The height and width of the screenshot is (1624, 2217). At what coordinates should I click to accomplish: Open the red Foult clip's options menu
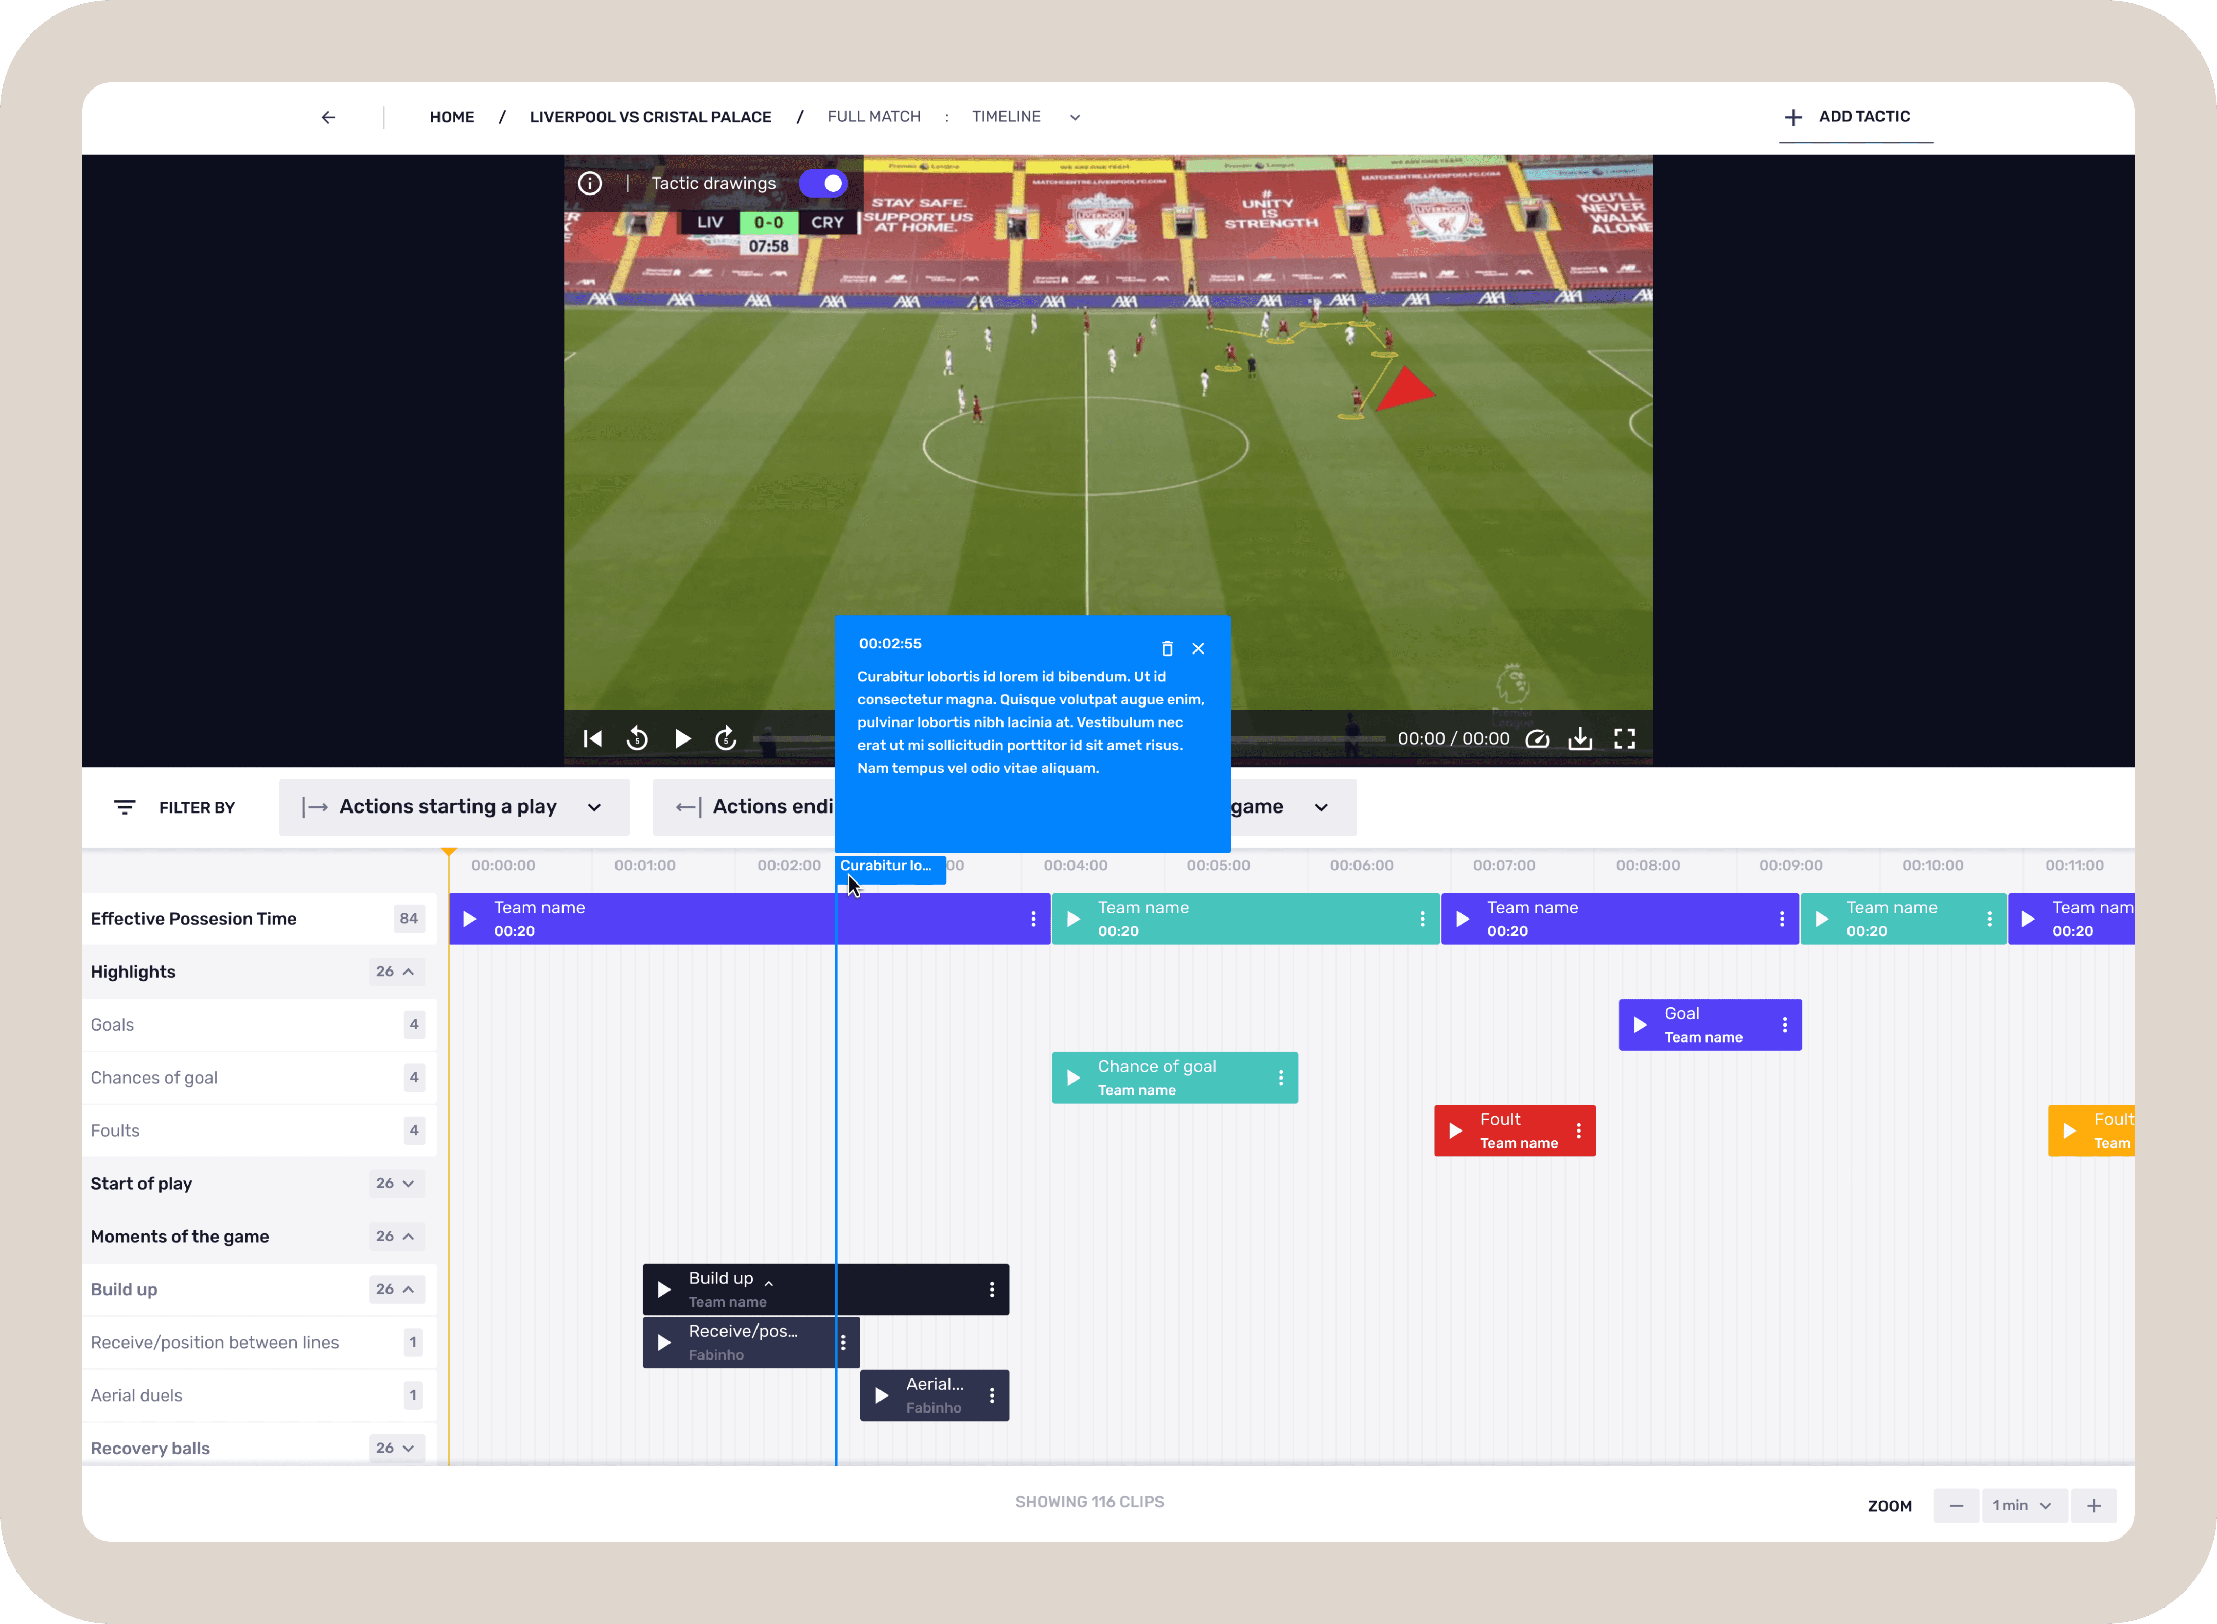pos(1579,1132)
